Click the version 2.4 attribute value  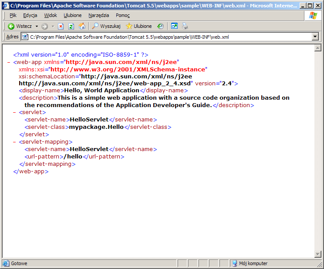click(227, 84)
